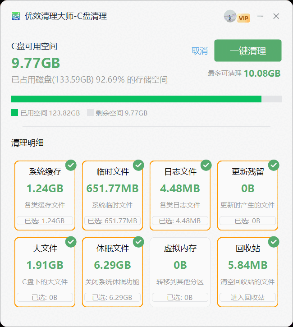Open the user avatar profile picture
The width and height of the screenshot is (293, 327).
(230, 16)
